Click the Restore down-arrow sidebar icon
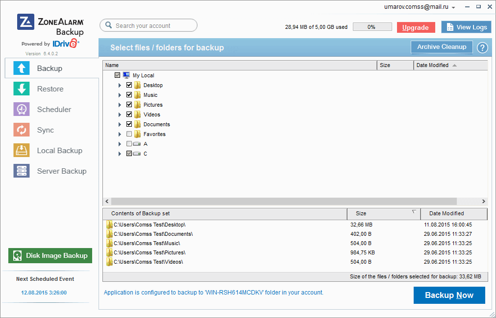Screen dimensions: 496x318 tap(22, 89)
